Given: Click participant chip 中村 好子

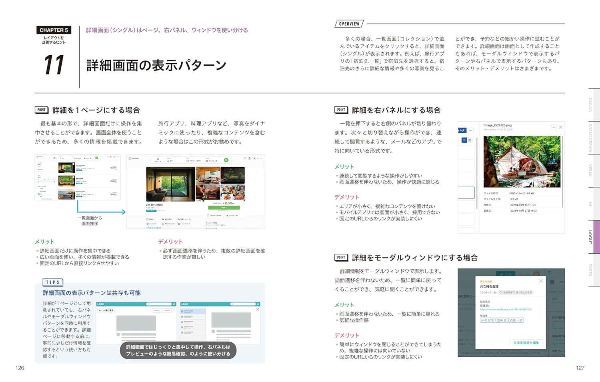Looking at the screenshot, I should coord(488,320).
